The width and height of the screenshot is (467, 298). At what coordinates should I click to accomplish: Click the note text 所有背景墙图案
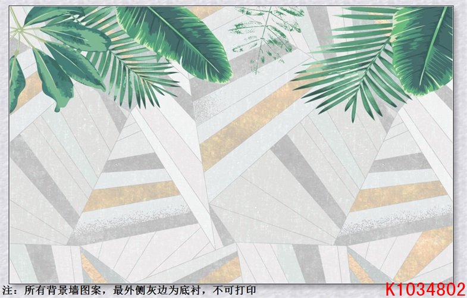pyautogui.click(x=62, y=290)
